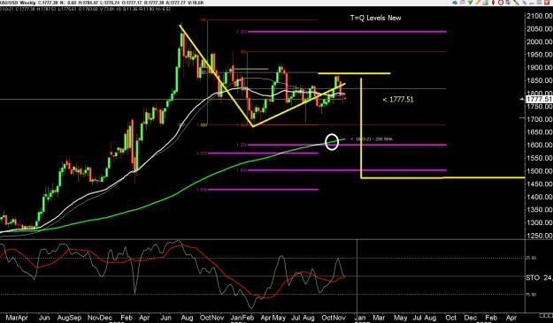
Task: Click the 1400.00 price axis label
Action: click(x=539, y=197)
